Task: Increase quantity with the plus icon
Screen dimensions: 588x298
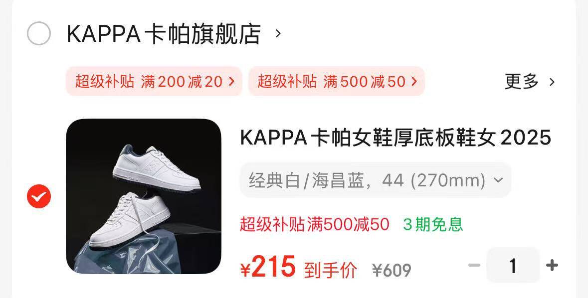Action: point(552,266)
